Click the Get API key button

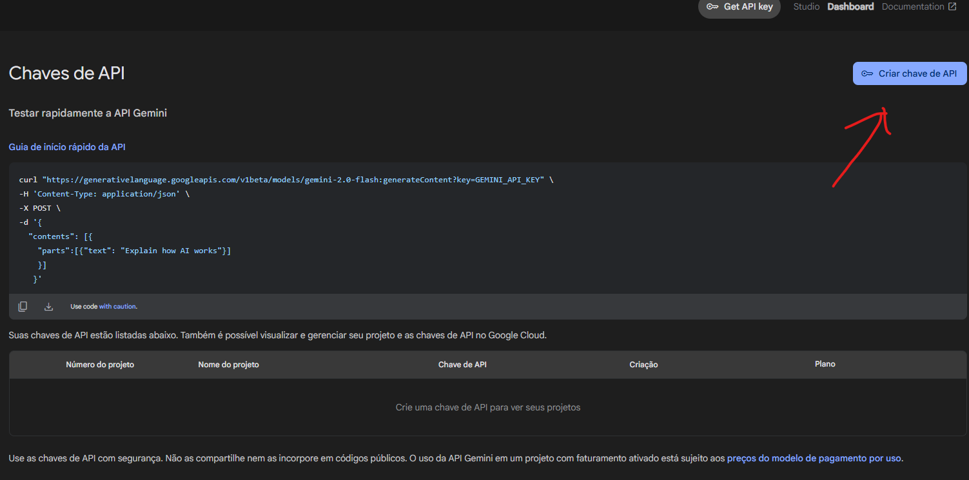click(x=739, y=7)
